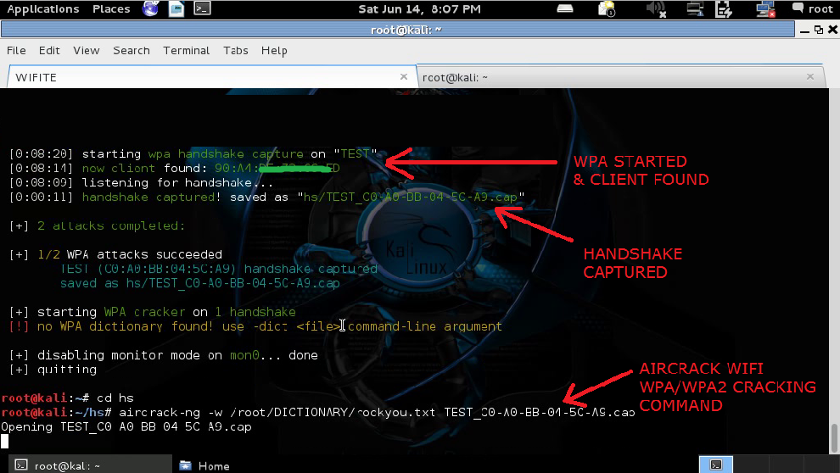Open the network connections icon
Viewport: 840px width, 473px height.
pyautogui.click(x=696, y=9)
